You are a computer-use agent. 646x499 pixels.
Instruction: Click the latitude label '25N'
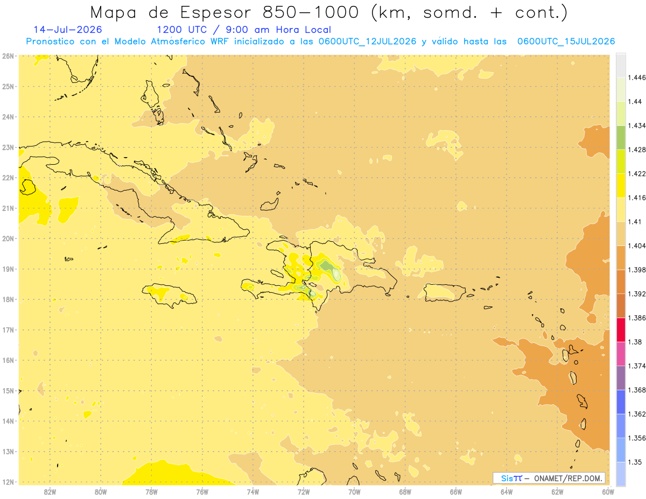coord(8,86)
